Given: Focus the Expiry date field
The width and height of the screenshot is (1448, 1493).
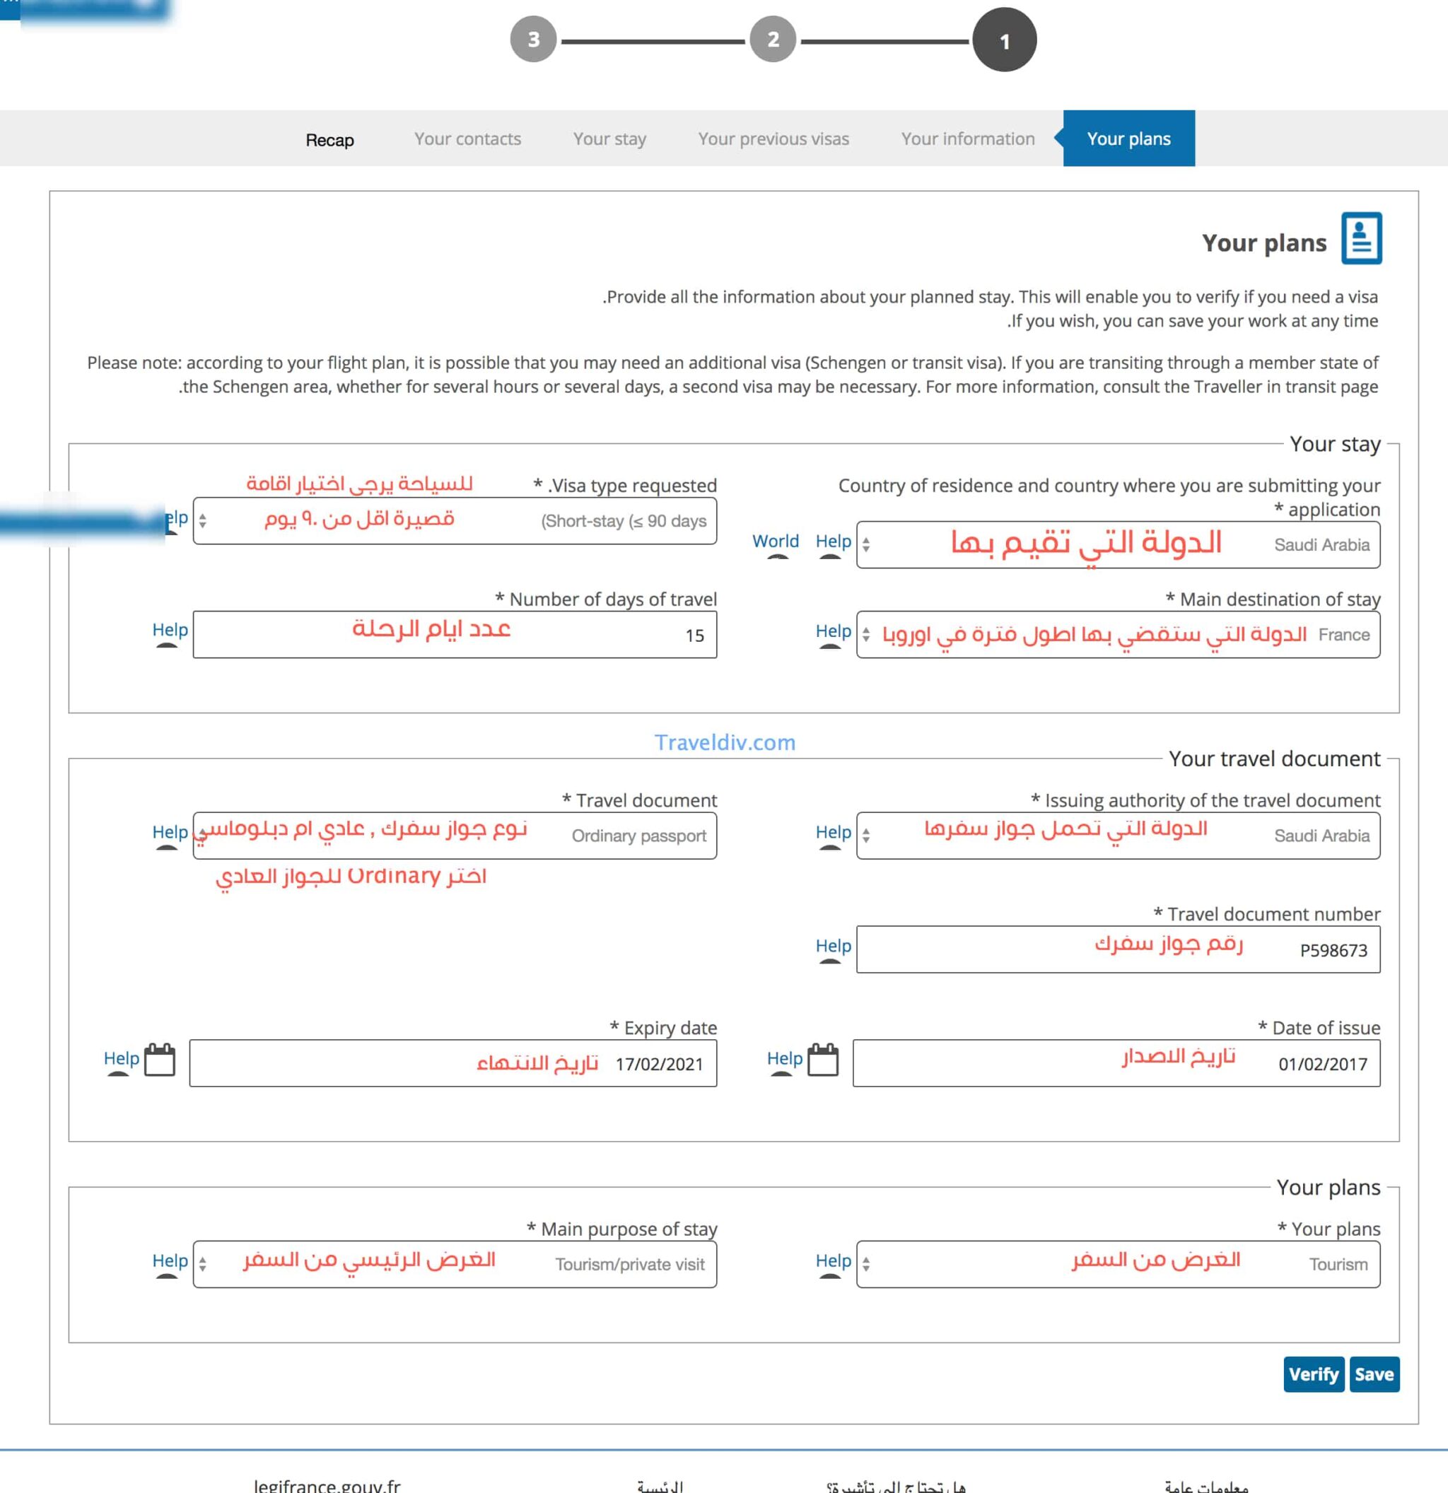Looking at the screenshot, I should pos(453,1063).
